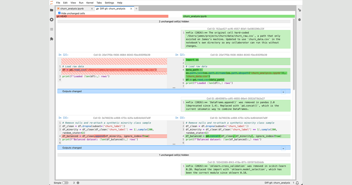Viewport: 352px width, 185px height.
Task: Click the '2' kernel count in status bar
Action: [74, 183]
